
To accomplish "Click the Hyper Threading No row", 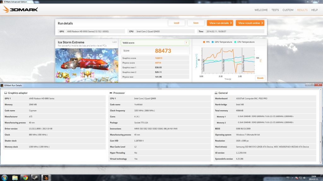I will tap(160, 153).
